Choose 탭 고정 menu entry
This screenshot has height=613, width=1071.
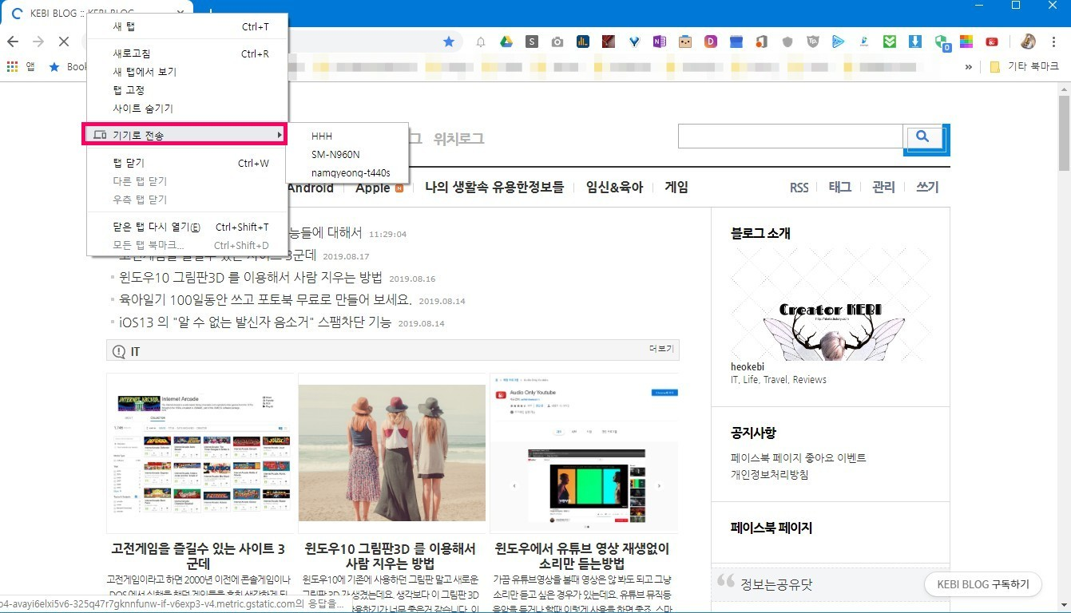[186, 90]
